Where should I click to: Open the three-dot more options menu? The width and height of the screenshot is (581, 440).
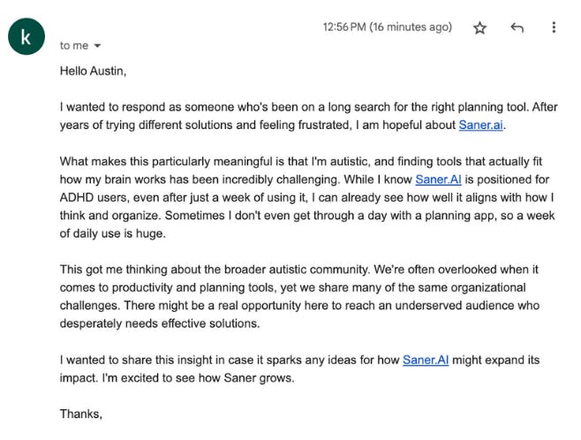(x=554, y=27)
